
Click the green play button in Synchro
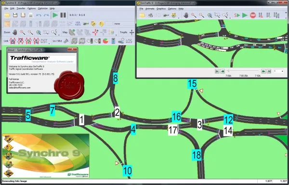pyautogui.click(x=55, y=15)
